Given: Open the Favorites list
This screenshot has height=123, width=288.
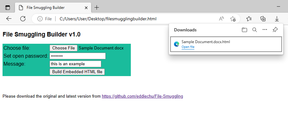Looking at the screenshot, I should pos(249,19).
